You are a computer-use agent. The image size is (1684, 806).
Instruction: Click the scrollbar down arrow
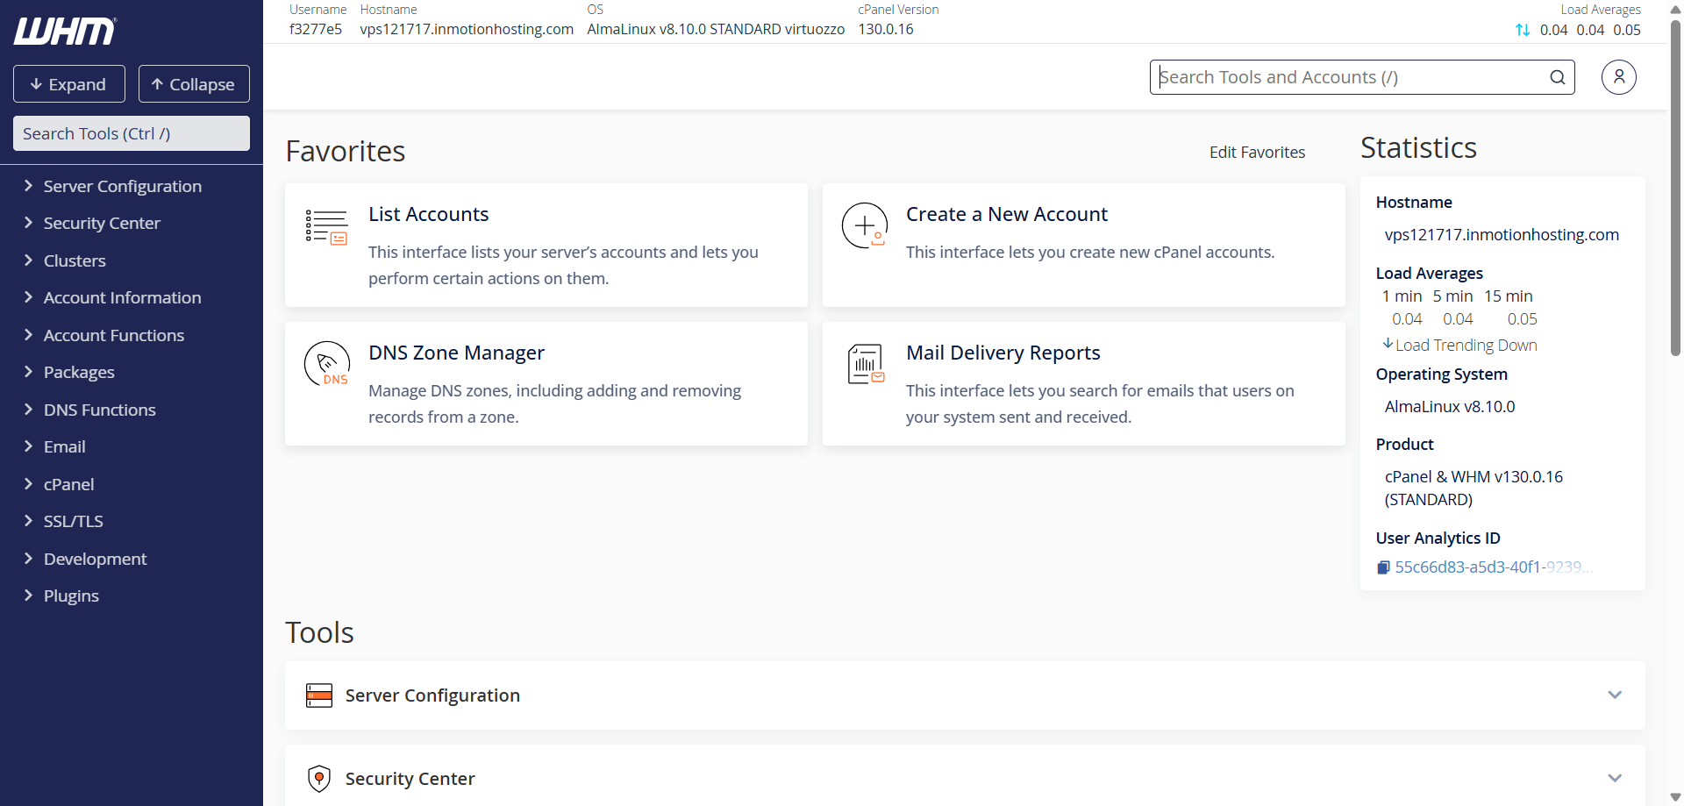pos(1675,797)
